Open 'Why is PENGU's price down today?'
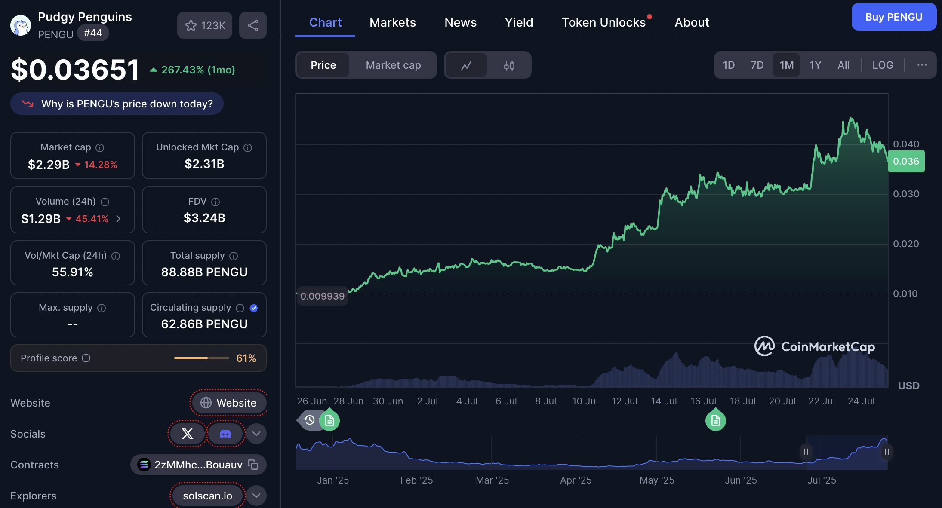 tap(117, 104)
